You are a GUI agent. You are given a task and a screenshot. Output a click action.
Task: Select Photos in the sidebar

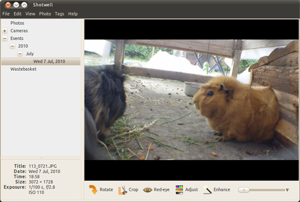click(17, 23)
